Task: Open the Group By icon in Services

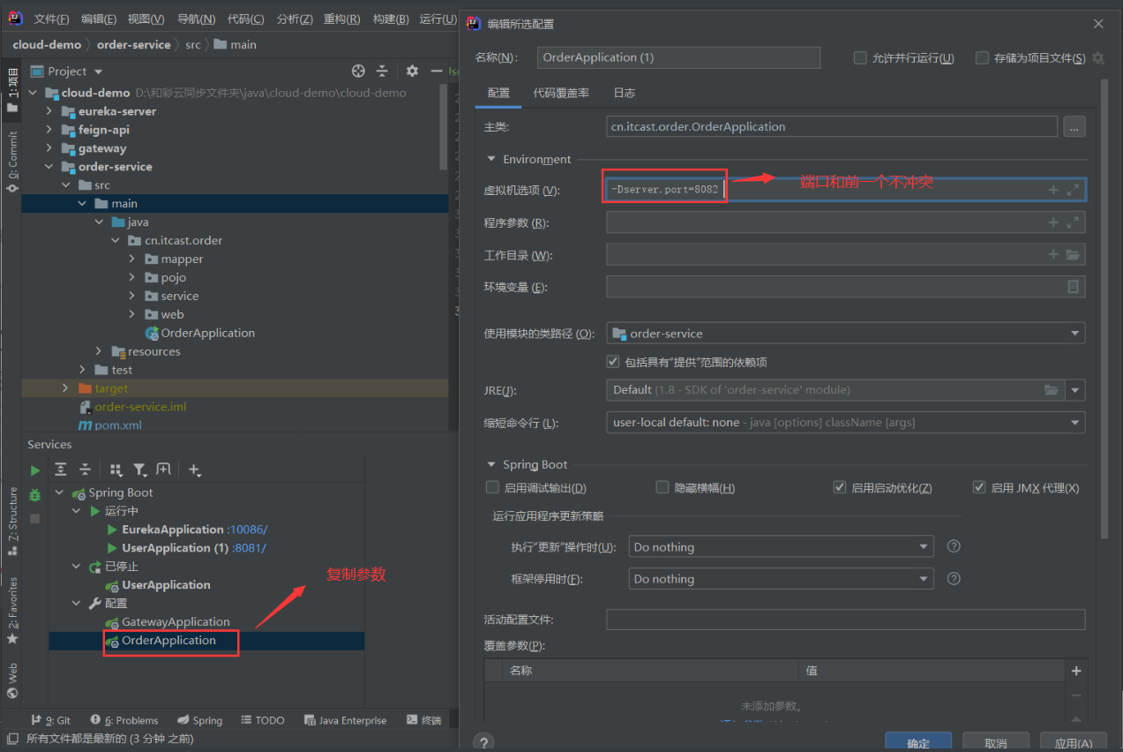Action: click(x=116, y=470)
